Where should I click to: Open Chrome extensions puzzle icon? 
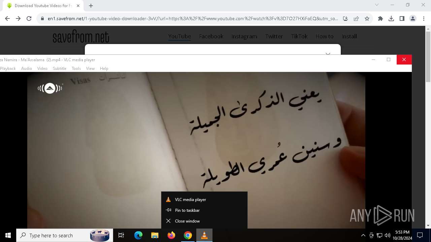(380, 18)
